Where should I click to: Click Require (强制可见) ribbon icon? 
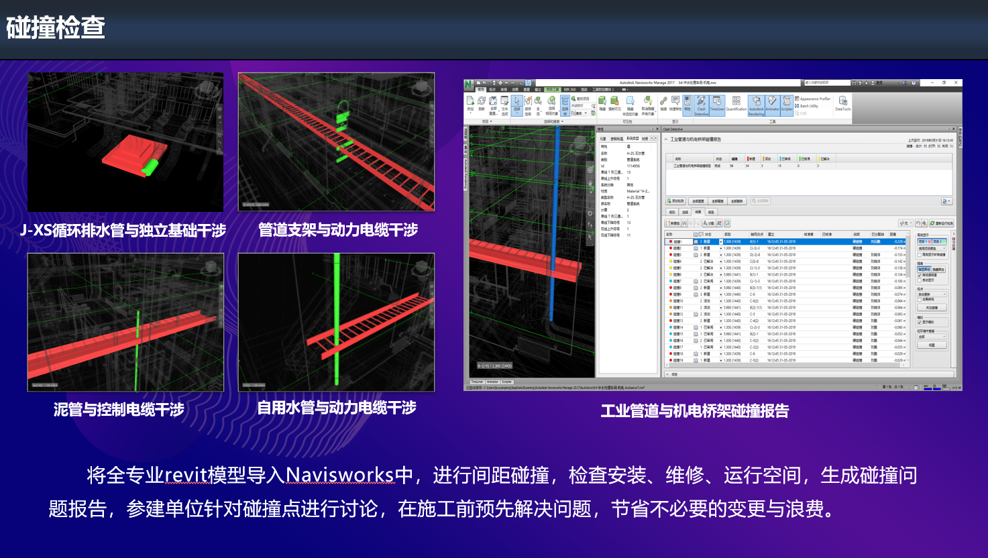coord(614,103)
